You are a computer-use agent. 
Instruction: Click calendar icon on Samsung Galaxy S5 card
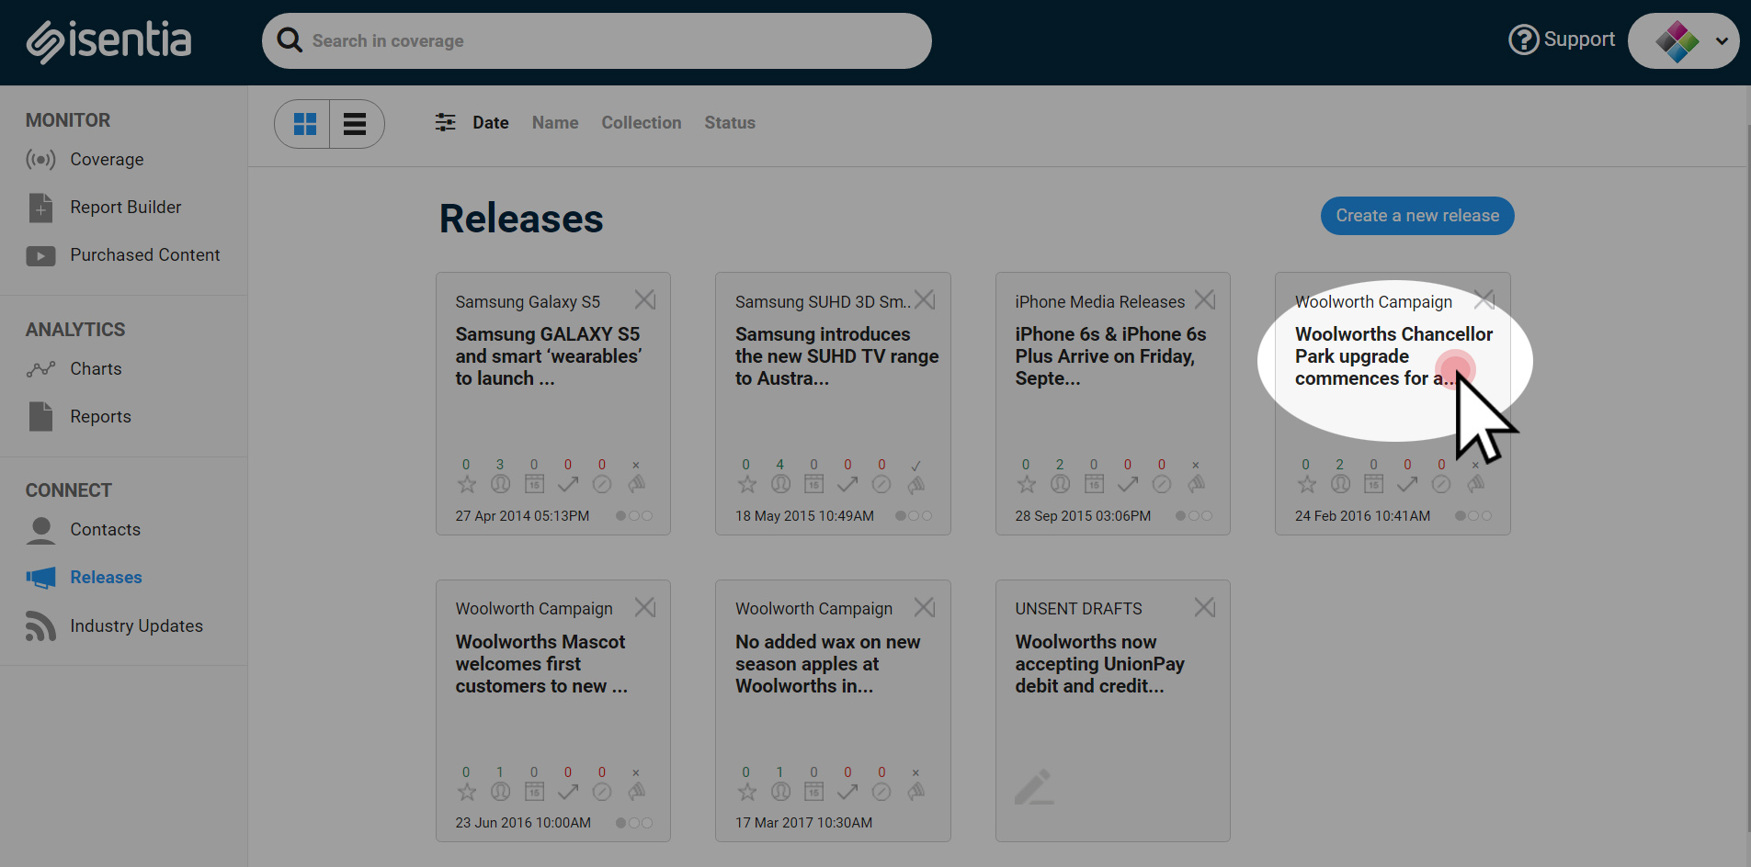(534, 484)
